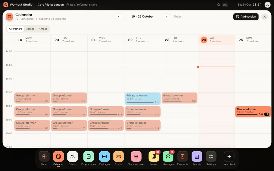Open the Programmes dock icon
This screenshot has height=171, width=274.
[x=89, y=157]
